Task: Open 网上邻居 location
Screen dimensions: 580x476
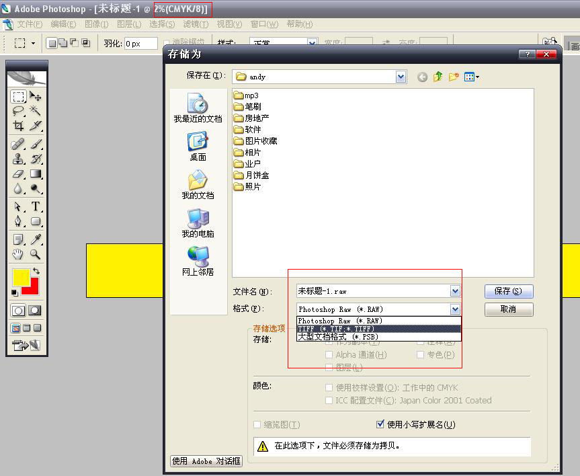Action: [x=198, y=262]
